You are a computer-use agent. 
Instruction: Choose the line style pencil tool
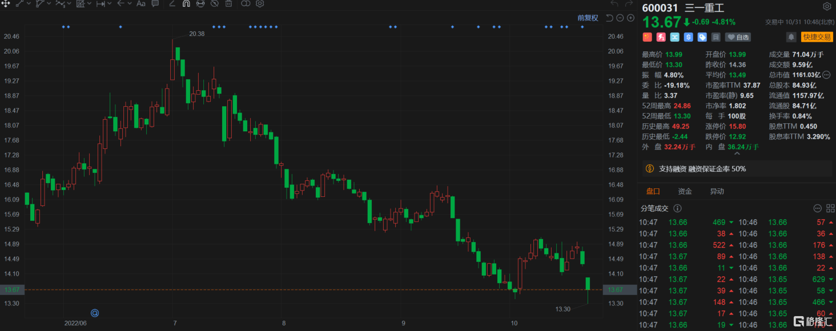pos(172,3)
